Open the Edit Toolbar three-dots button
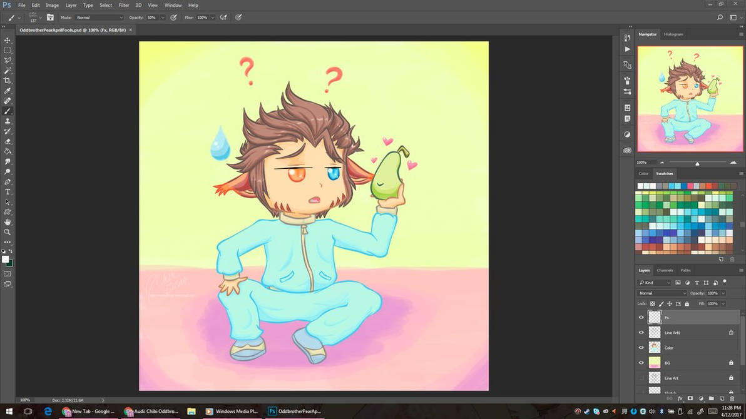The height and width of the screenshot is (419, 746). point(7,242)
